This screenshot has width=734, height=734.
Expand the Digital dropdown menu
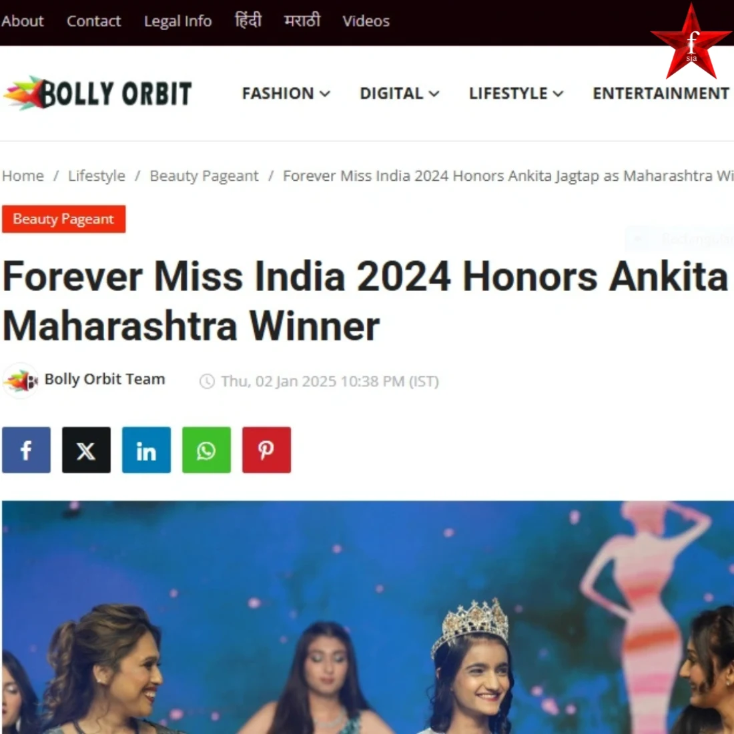coord(399,93)
